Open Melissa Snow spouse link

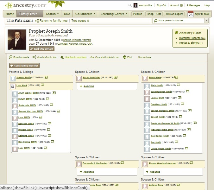click(156, 185)
